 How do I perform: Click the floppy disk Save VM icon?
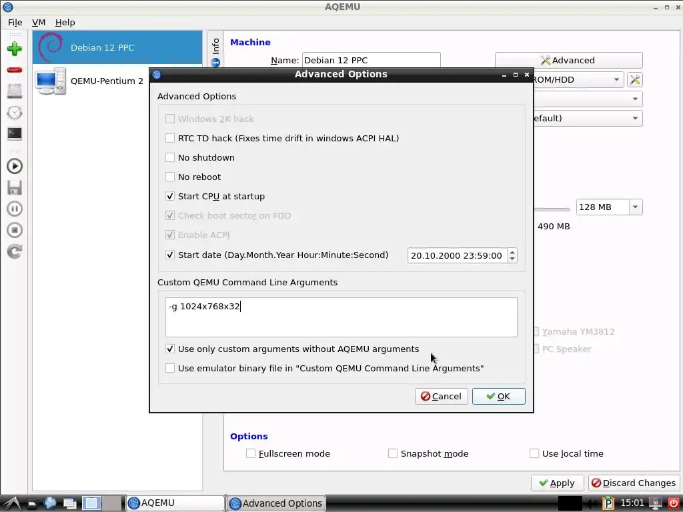[x=15, y=187]
